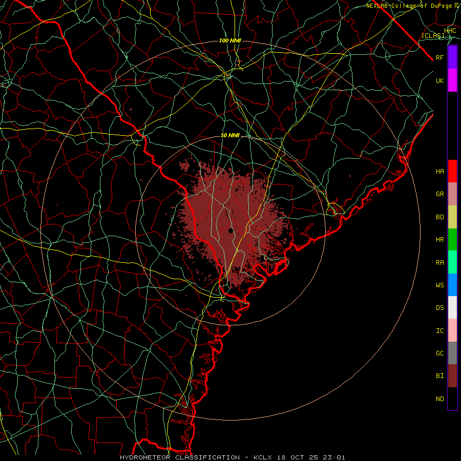The image size is (461, 461).
Task: Click the GC legend label
Action: [440, 353]
